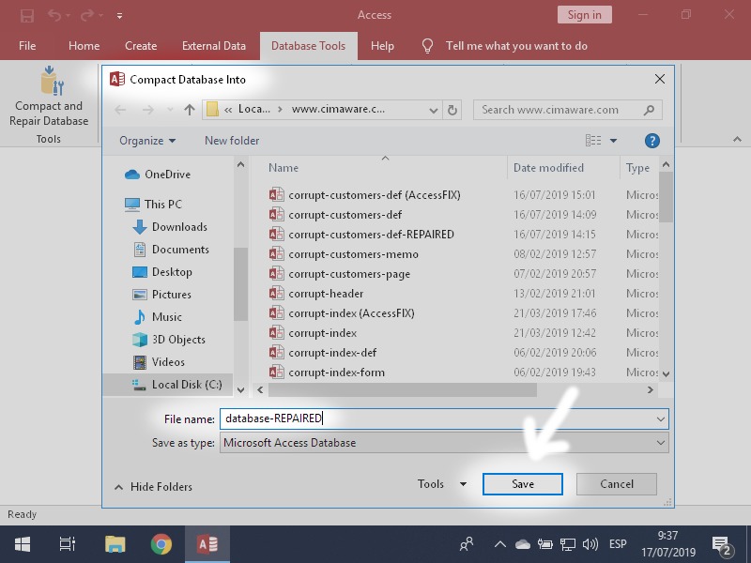Click the Sign in button
Image resolution: width=751 pixels, height=563 pixels.
click(584, 15)
